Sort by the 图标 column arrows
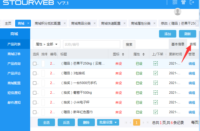Screen dimensions: 200x131 pos(123,54)
